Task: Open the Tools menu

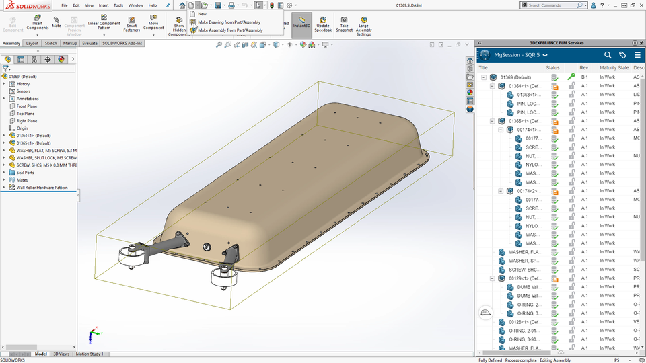Action: 118,5
